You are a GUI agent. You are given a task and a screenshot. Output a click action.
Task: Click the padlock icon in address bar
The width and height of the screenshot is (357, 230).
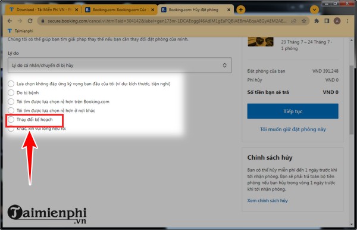tap(43, 21)
